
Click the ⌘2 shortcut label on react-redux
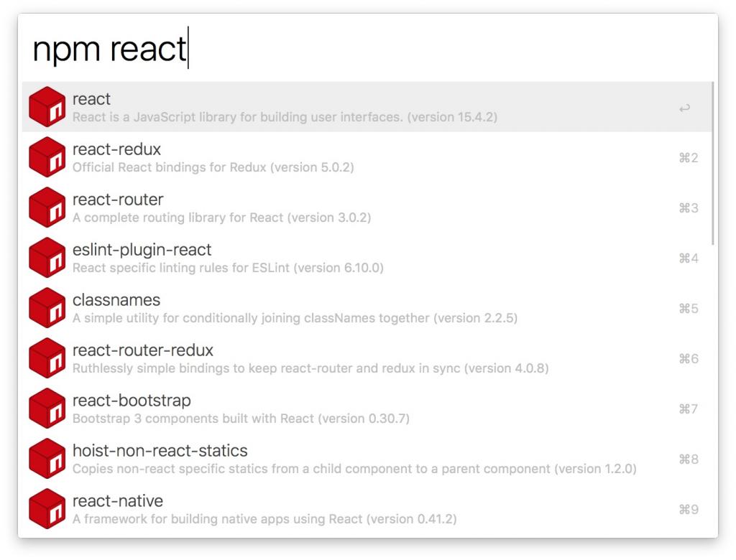pos(689,157)
